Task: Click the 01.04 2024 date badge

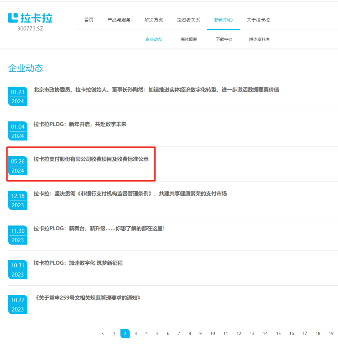Action: click(18, 131)
